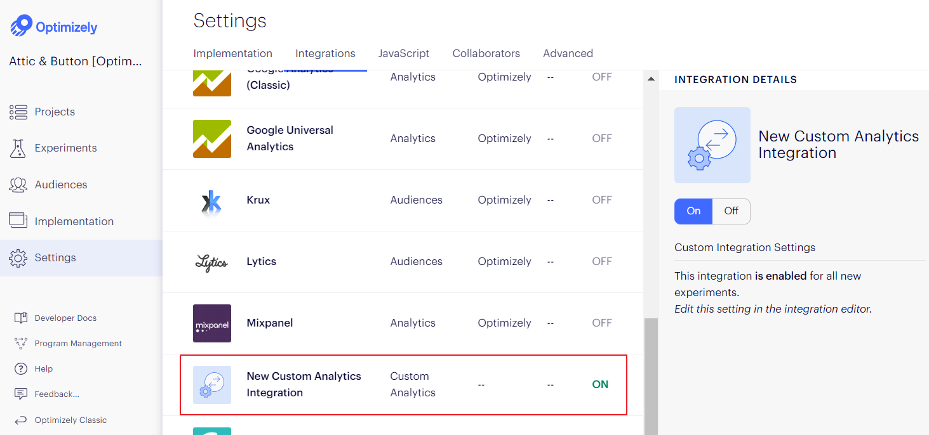
Task: Open Projects from the sidebar icon
Action: (x=18, y=112)
